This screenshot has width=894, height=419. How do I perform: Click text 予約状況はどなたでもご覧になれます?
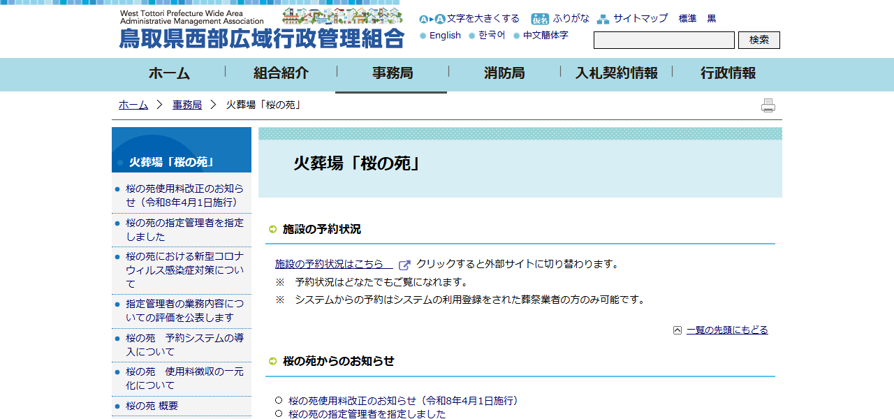point(381,282)
